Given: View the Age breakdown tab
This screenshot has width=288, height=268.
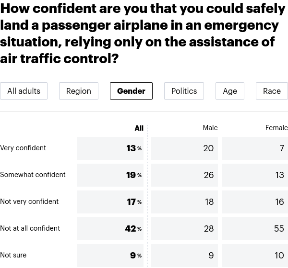Looking at the screenshot, I should (230, 91).
